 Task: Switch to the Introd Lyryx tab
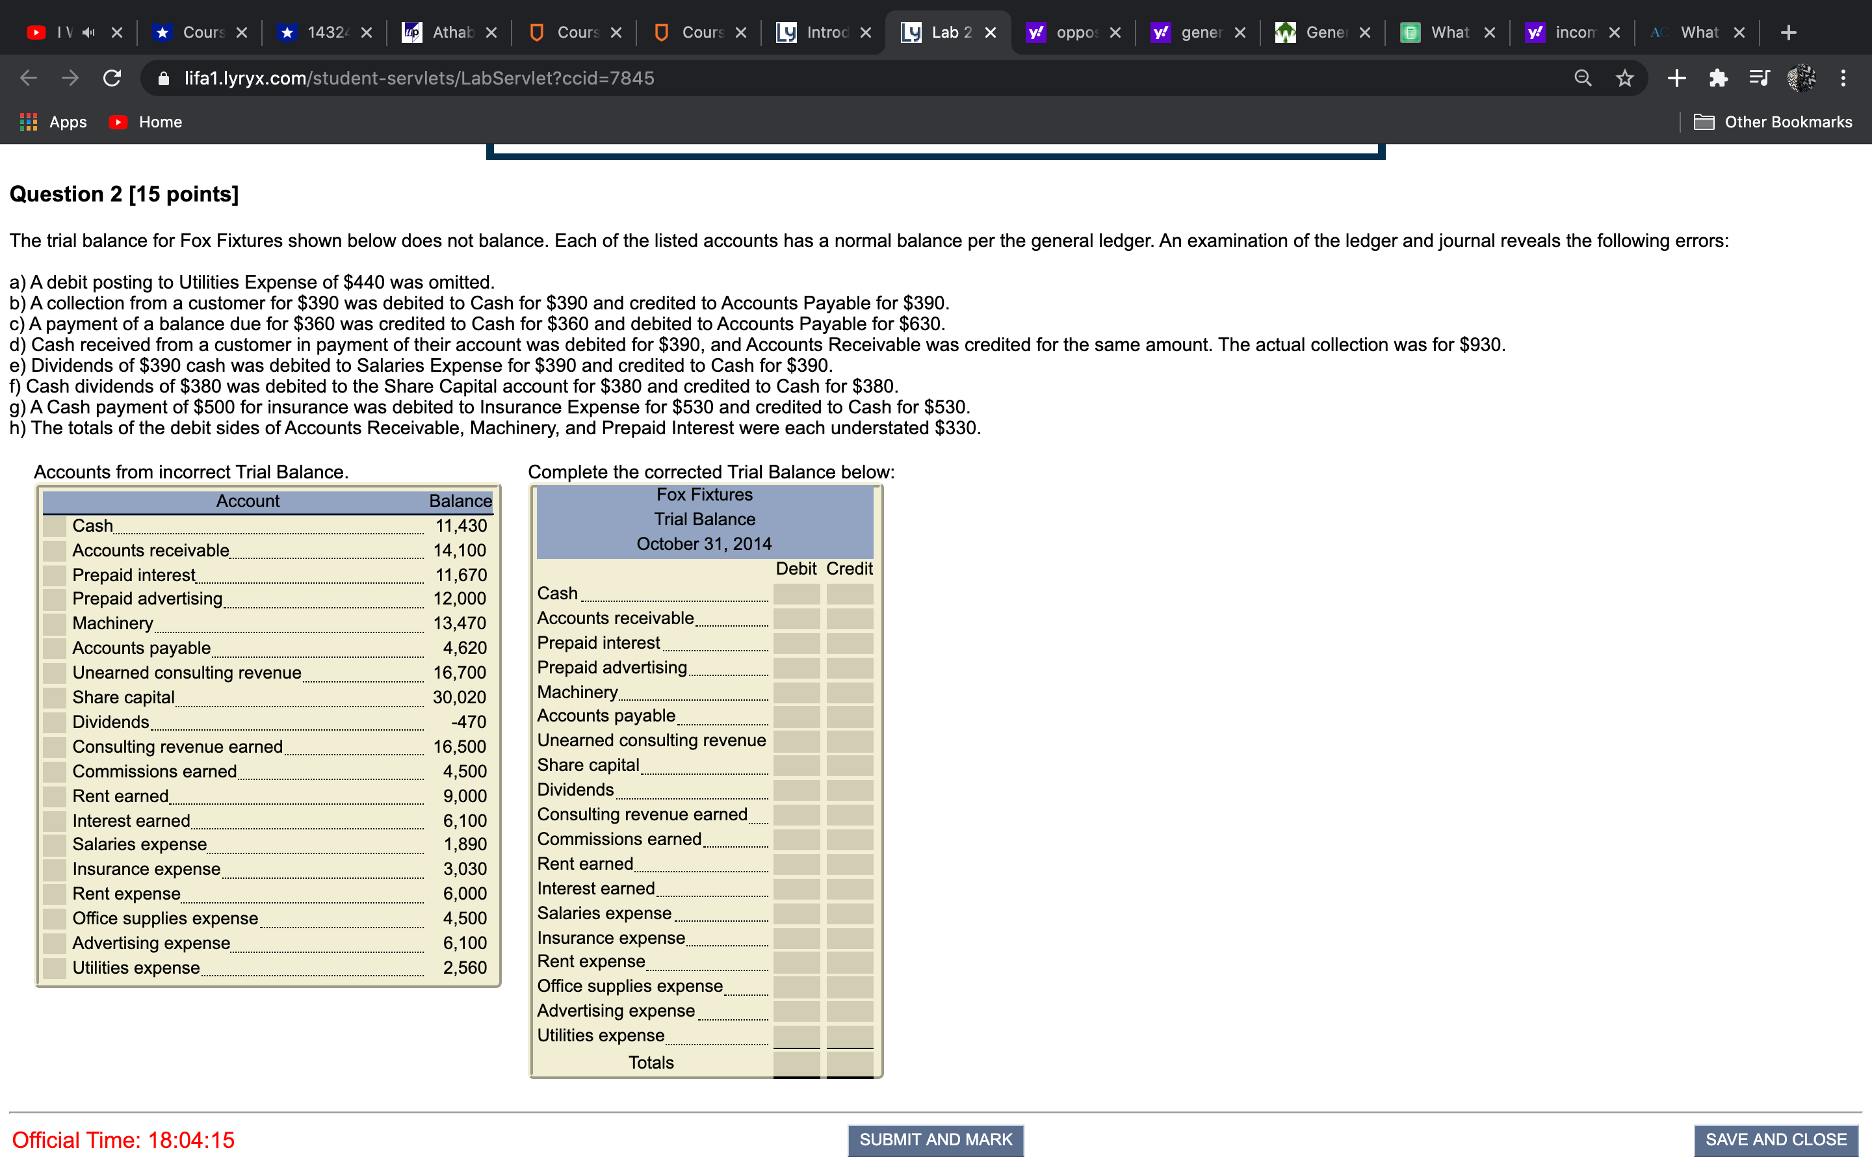825,32
